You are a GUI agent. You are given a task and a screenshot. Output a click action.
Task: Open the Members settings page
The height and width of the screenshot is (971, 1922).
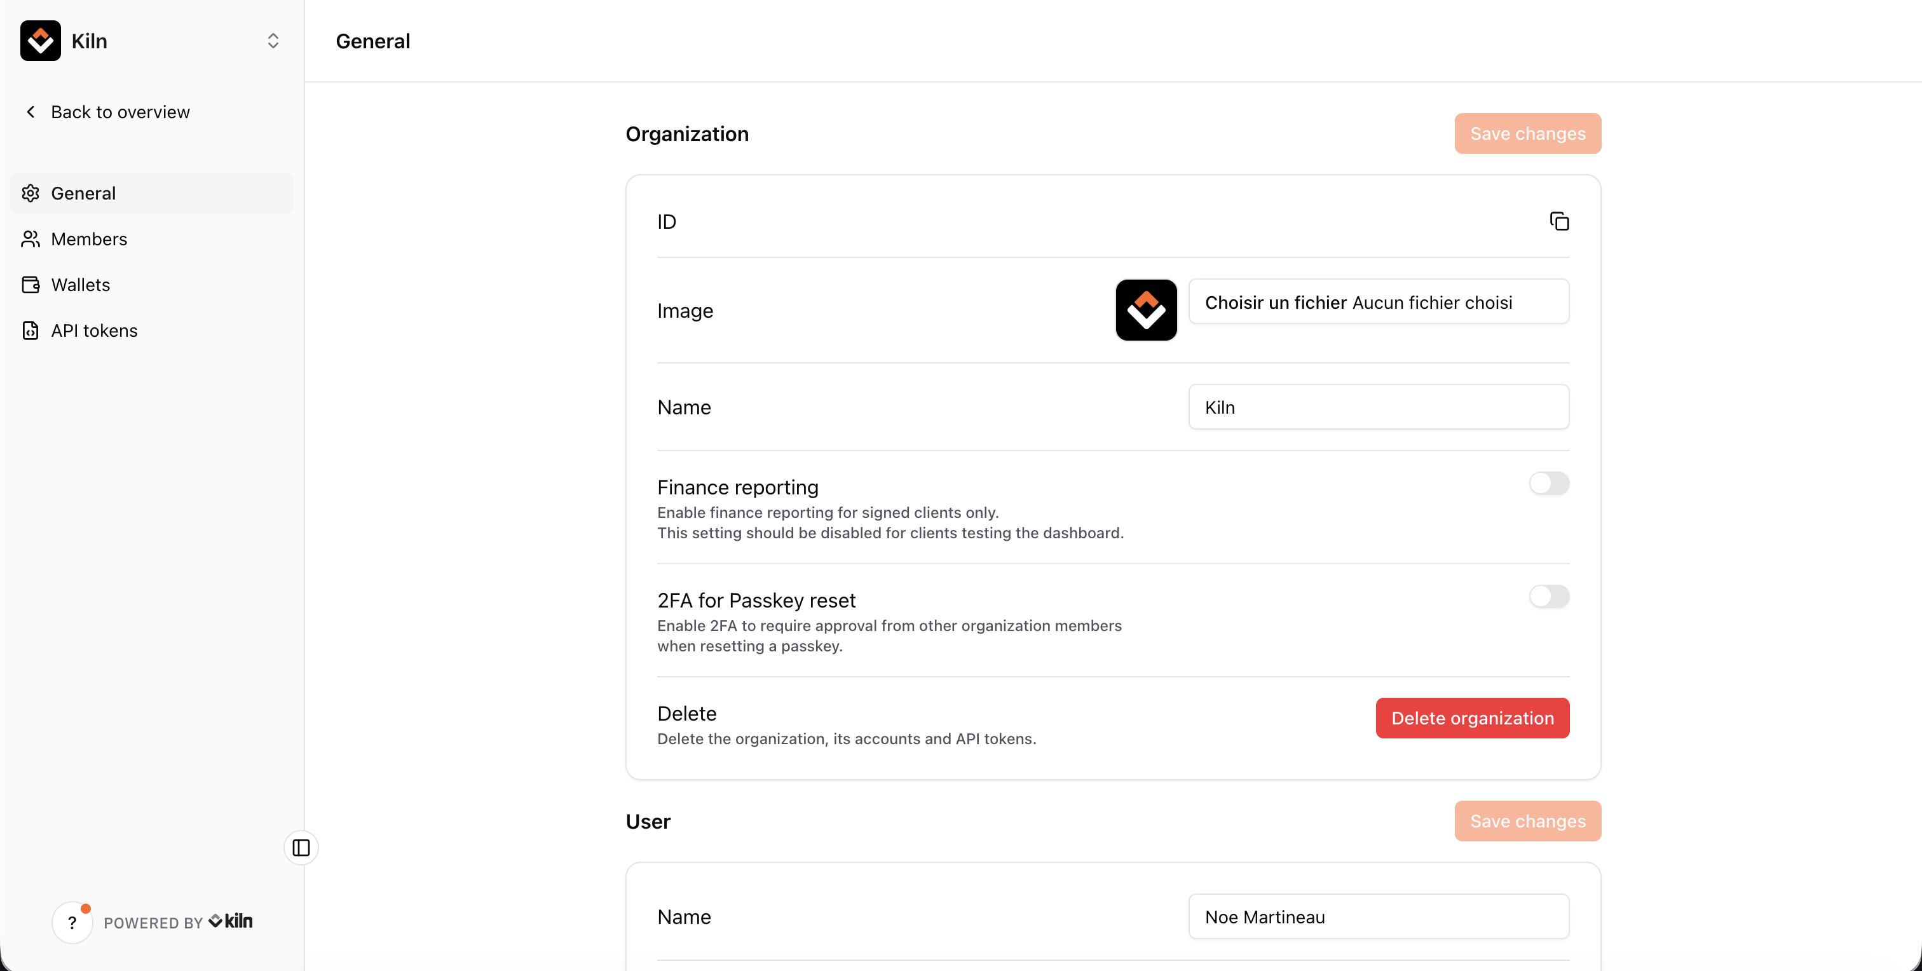[x=89, y=239]
